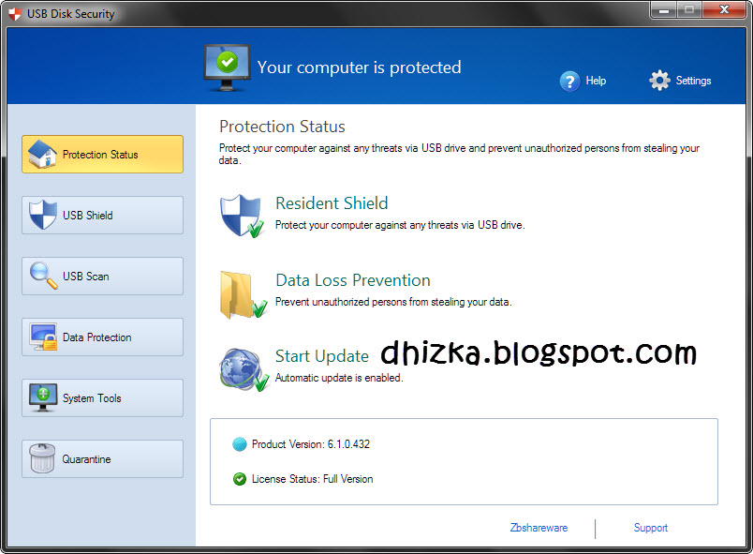
Task: Minimize the USB Disk Security window
Action: (x=664, y=10)
